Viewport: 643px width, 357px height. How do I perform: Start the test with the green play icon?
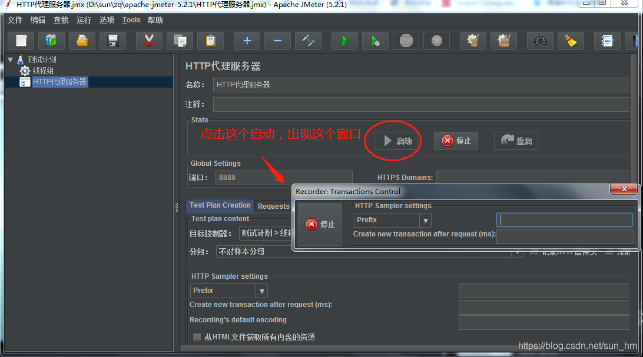344,41
